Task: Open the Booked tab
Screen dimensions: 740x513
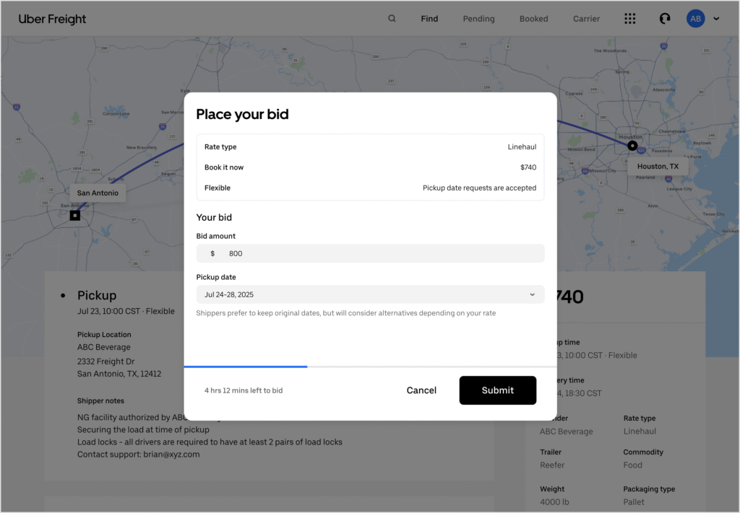Action: (x=534, y=19)
